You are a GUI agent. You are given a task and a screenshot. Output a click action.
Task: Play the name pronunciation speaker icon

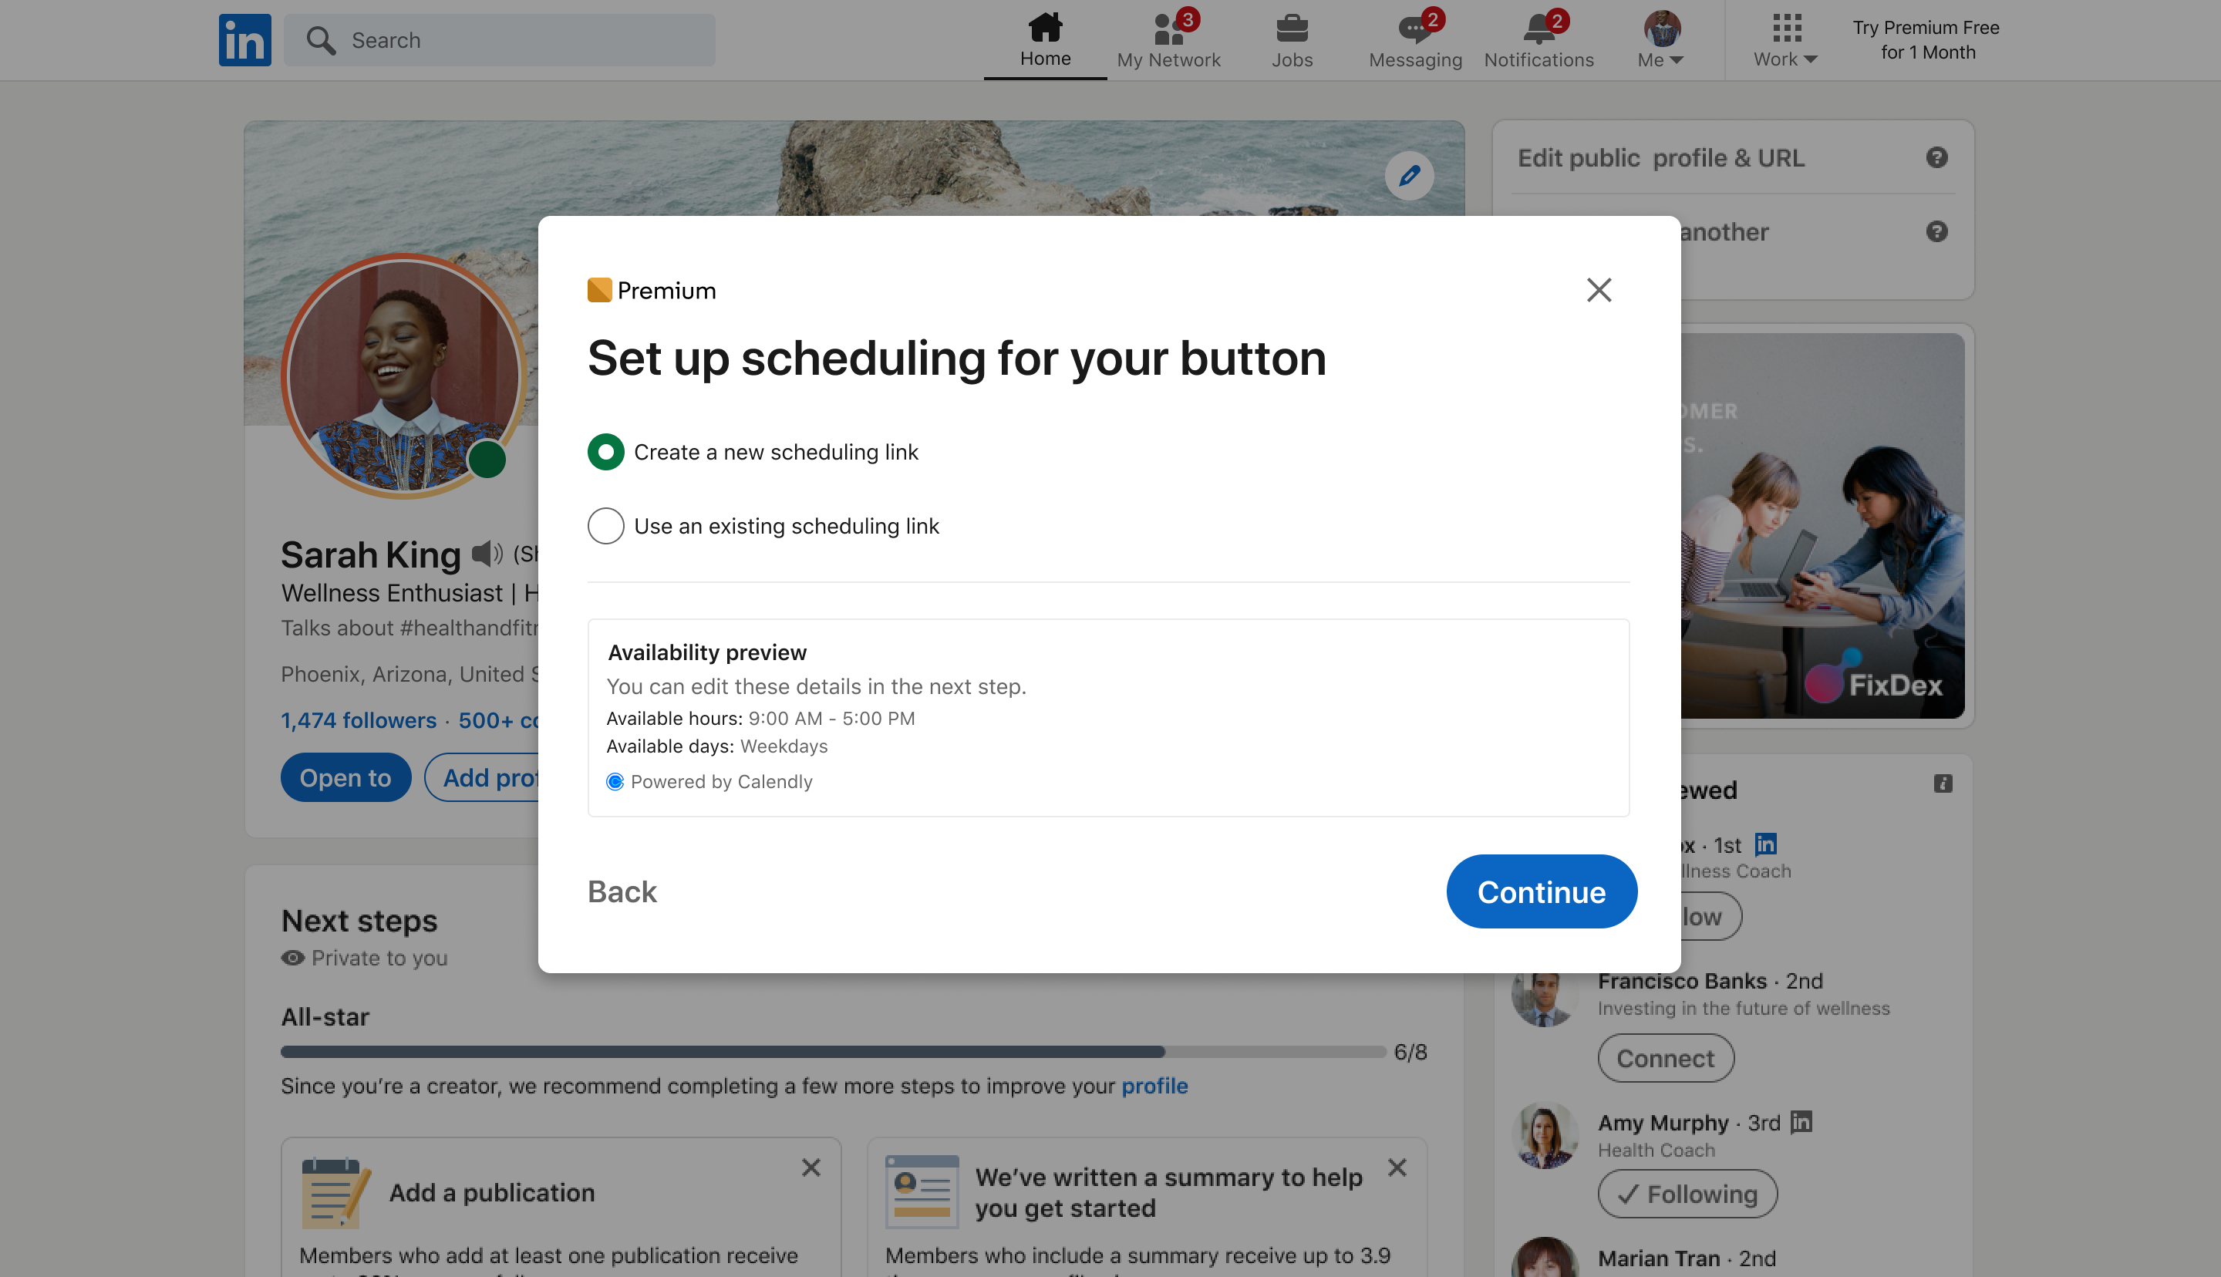coord(487,554)
